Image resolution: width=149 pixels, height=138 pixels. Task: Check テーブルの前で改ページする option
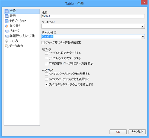point(46,53)
